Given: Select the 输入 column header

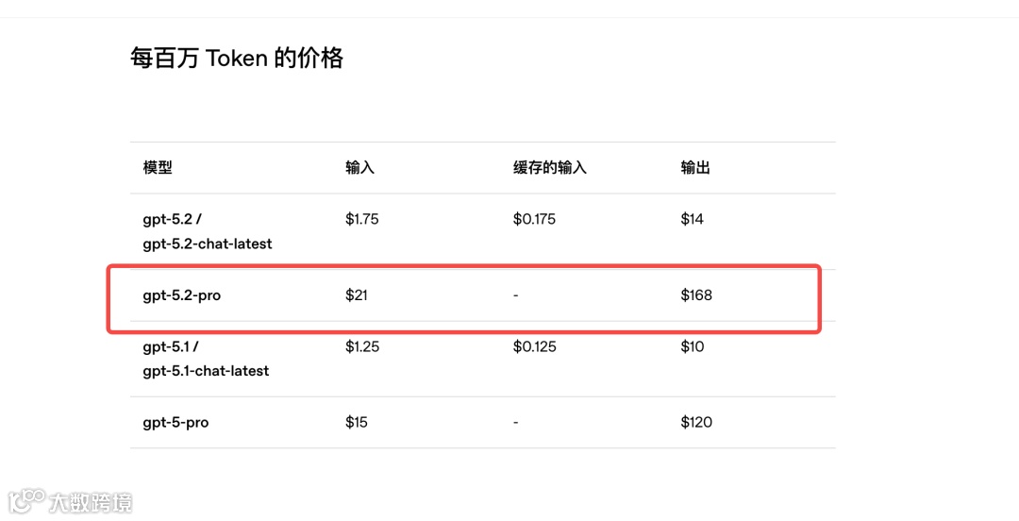Looking at the screenshot, I should (359, 167).
